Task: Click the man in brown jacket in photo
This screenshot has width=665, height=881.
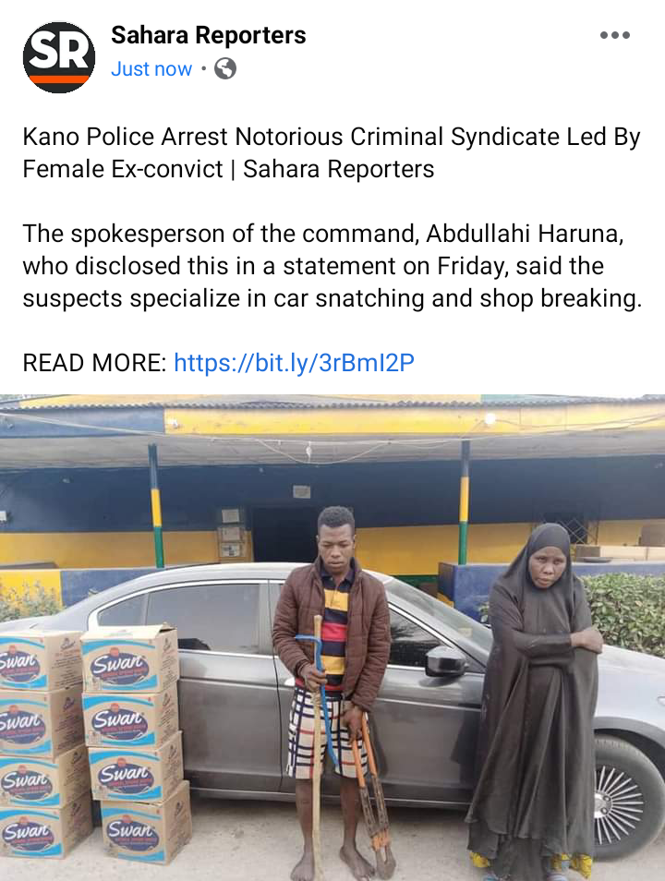Action: pos(332,691)
